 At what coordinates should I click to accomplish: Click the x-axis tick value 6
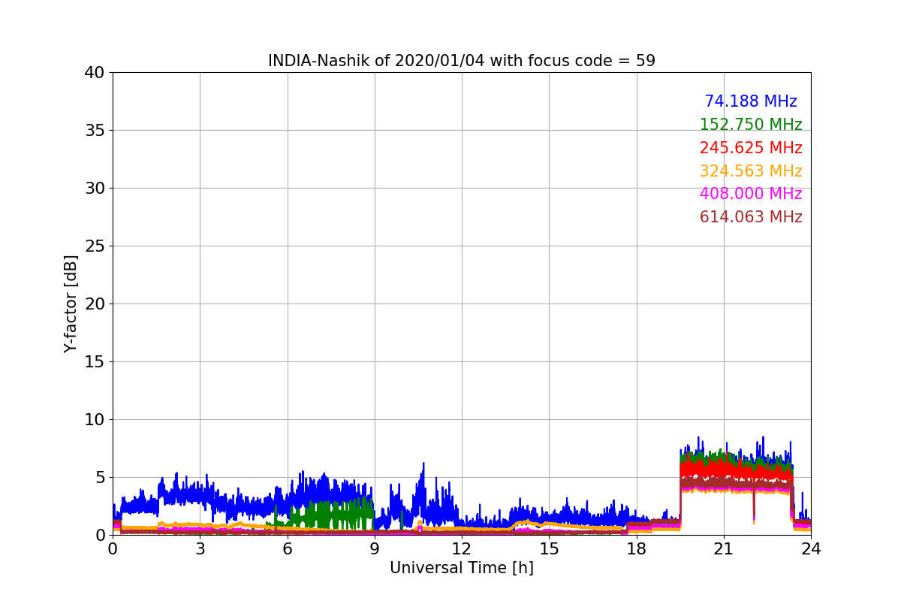288,549
